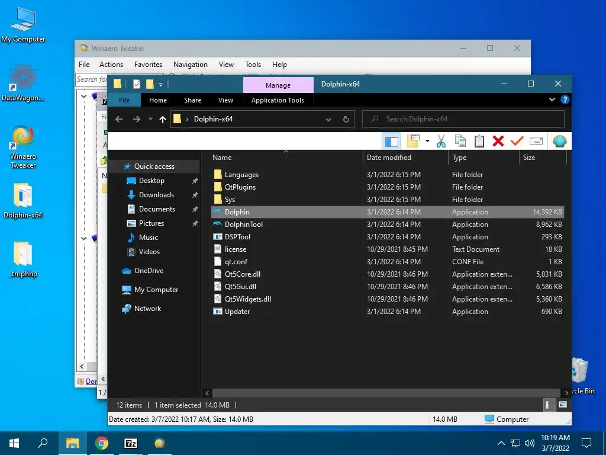Open dropdown arrow next to folder options icon
606x455 pixels.
pos(427,141)
